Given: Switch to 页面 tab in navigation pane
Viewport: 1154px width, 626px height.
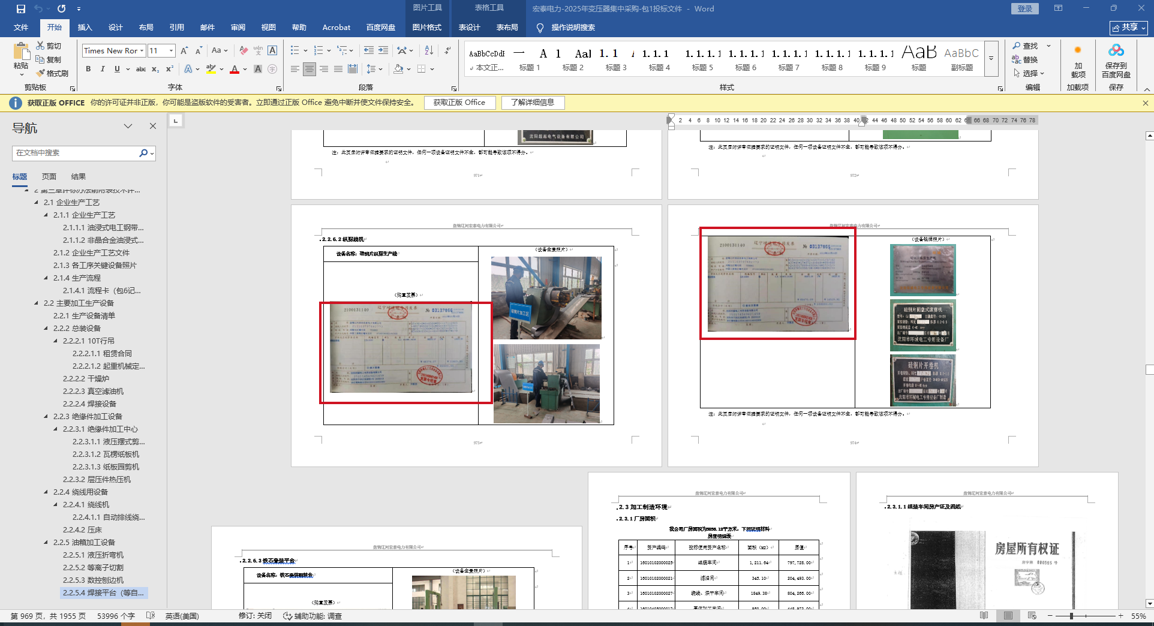Looking at the screenshot, I should pos(49,176).
